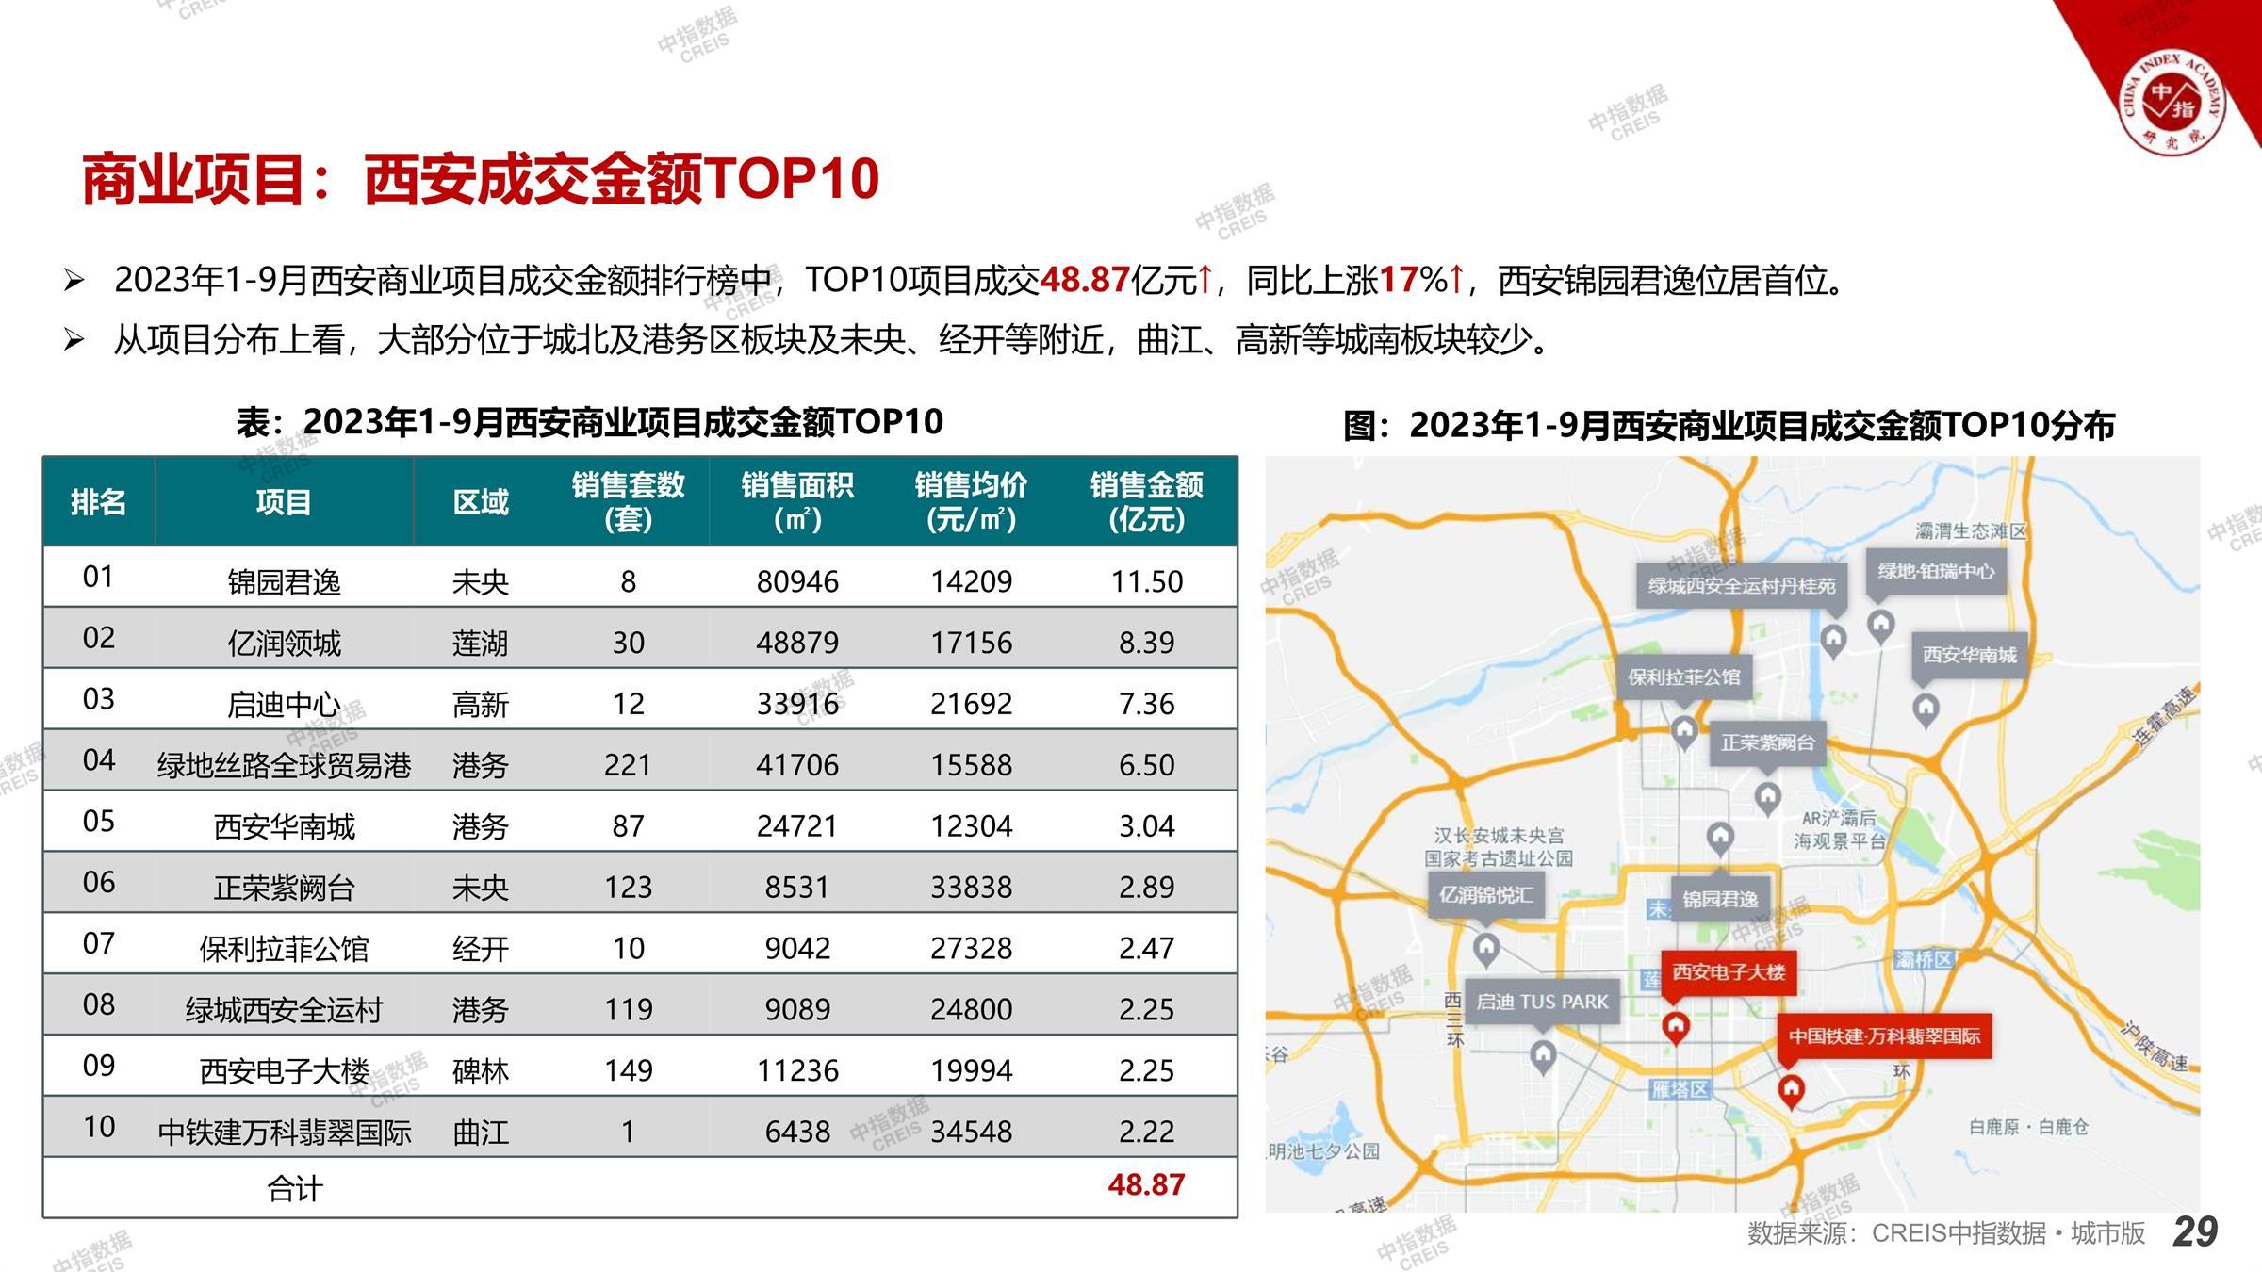Click the red total 48.87 in 合计 row
The height and width of the screenshot is (1272, 2262).
tap(1146, 1184)
